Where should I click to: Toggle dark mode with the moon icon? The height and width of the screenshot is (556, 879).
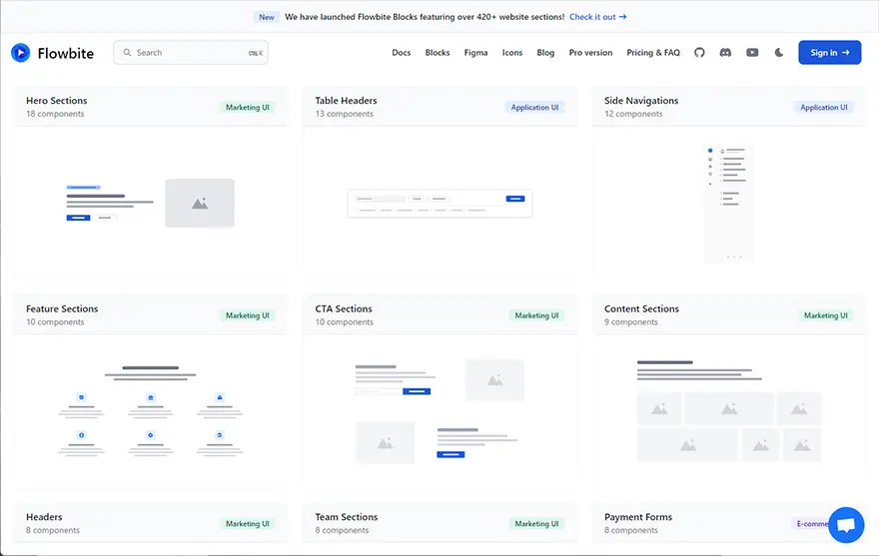click(x=779, y=53)
